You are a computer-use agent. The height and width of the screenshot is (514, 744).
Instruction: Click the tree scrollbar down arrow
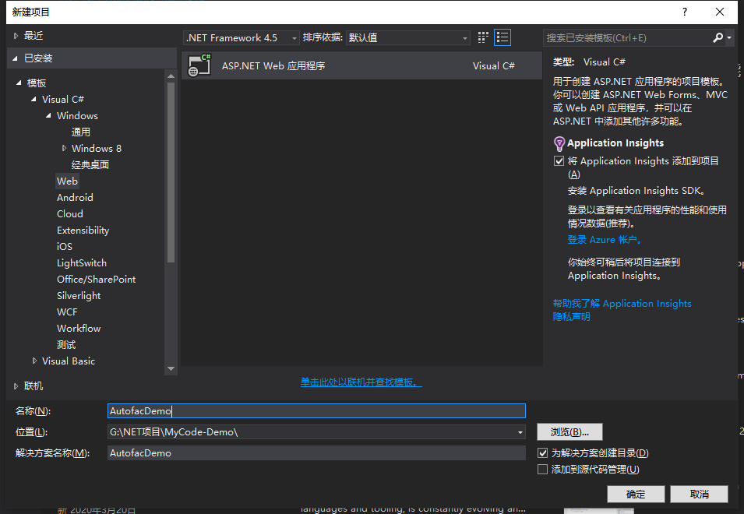coord(171,368)
